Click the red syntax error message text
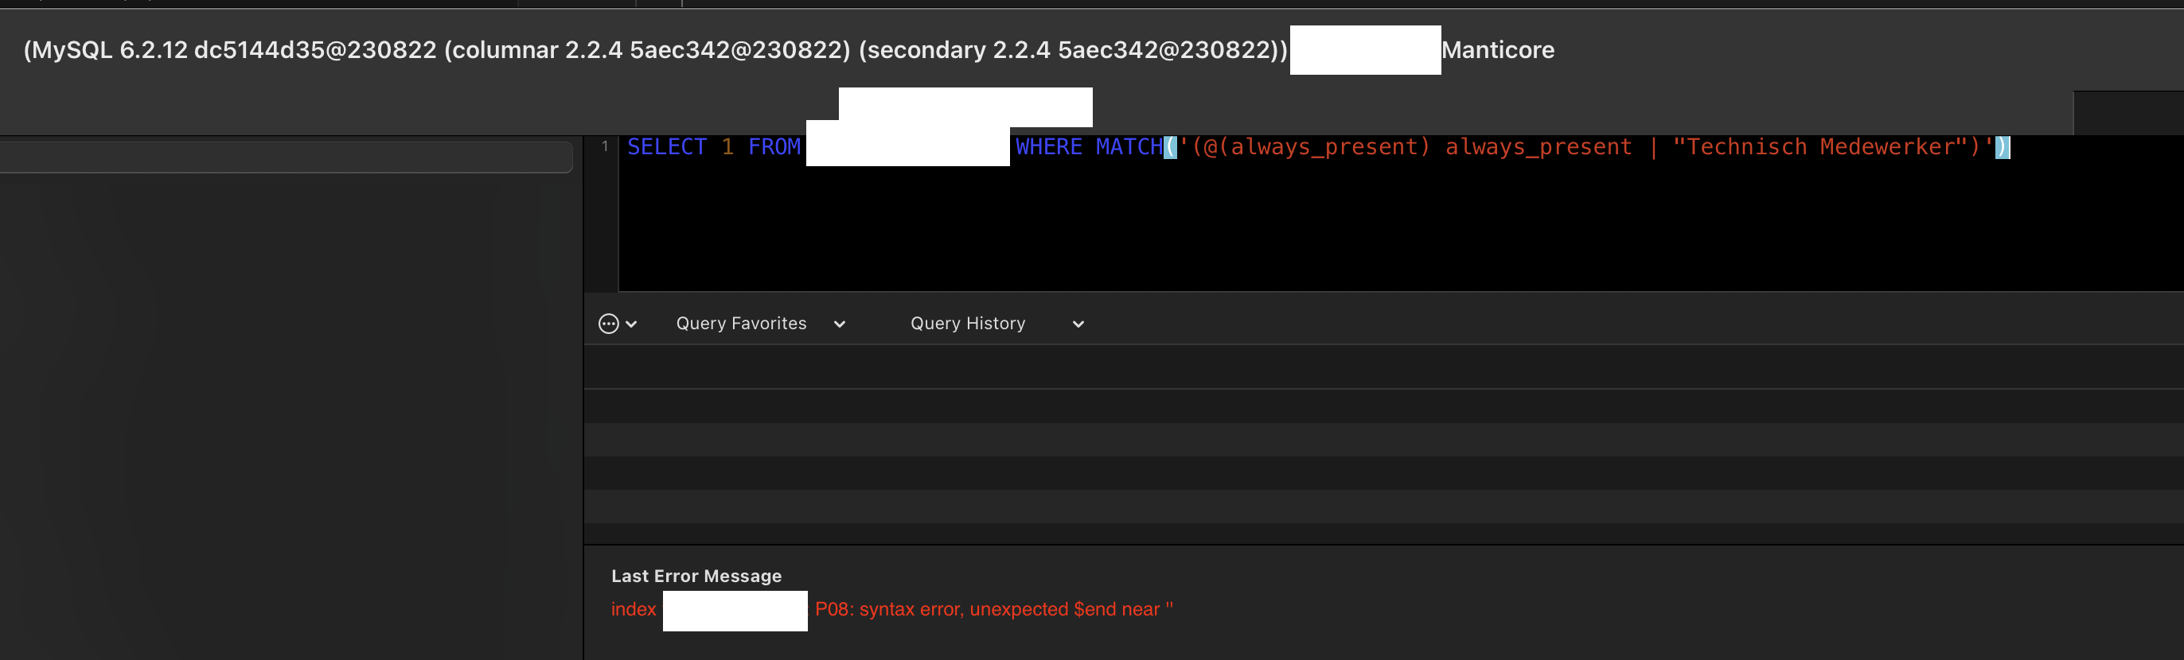This screenshot has height=660, width=2184. (x=992, y=608)
